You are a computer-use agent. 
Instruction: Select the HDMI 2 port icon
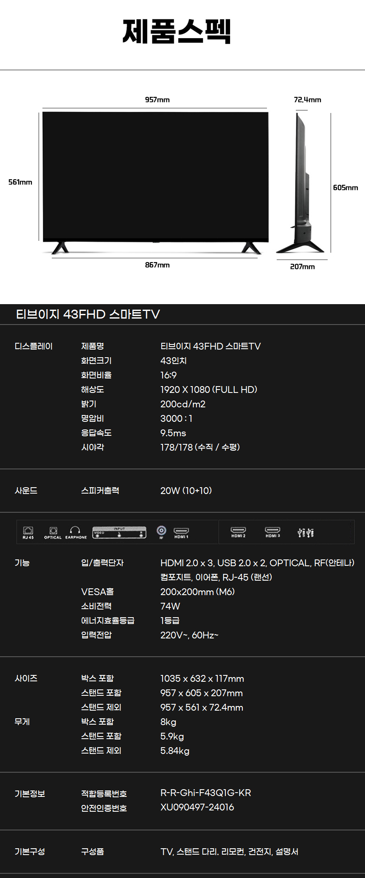238,531
